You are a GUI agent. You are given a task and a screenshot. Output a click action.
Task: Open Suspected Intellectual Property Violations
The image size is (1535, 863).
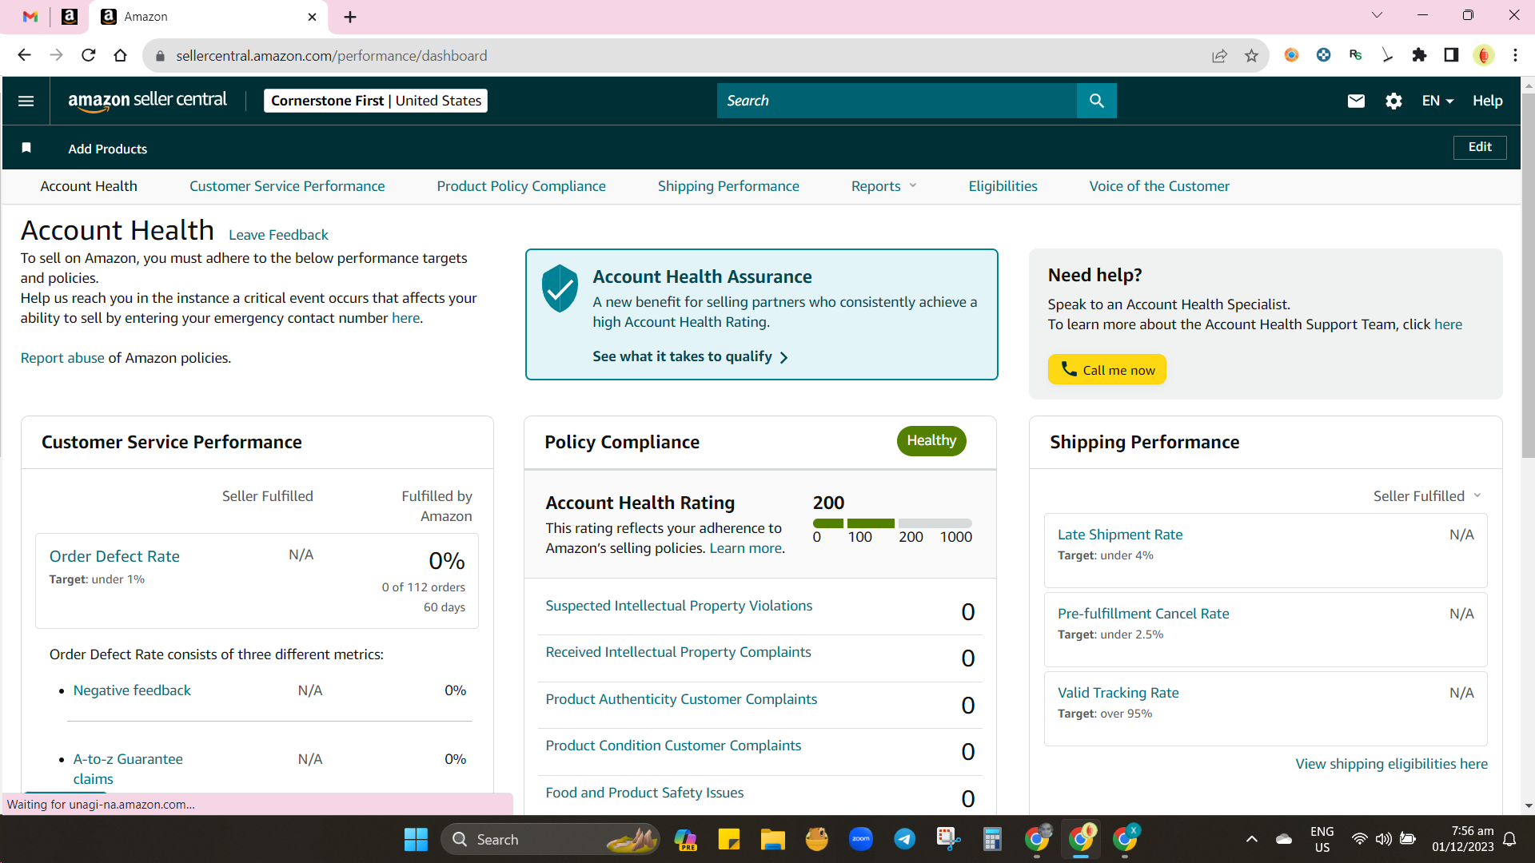tap(679, 606)
